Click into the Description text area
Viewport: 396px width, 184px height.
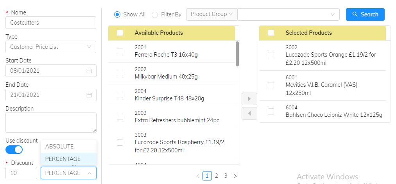(x=50, y=122)
